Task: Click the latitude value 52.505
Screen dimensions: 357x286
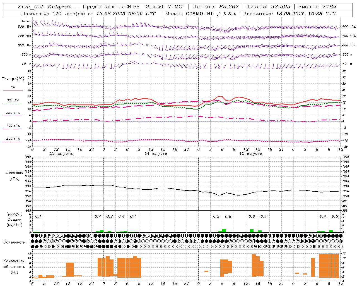Action: tap(281, 7)
